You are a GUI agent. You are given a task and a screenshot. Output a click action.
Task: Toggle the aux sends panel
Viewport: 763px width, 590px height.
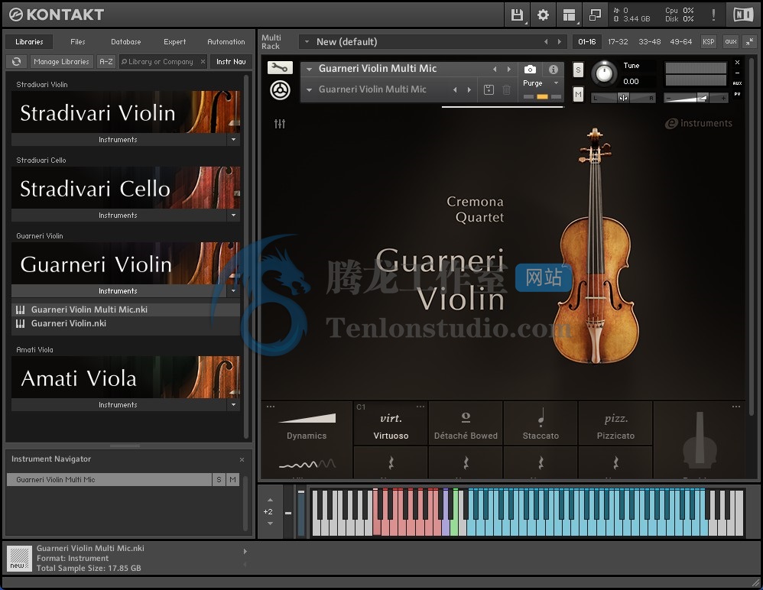coord(730,42)
